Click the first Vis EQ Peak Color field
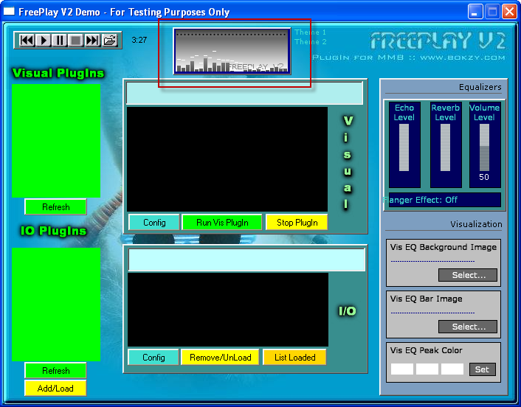 coord(402,369)
